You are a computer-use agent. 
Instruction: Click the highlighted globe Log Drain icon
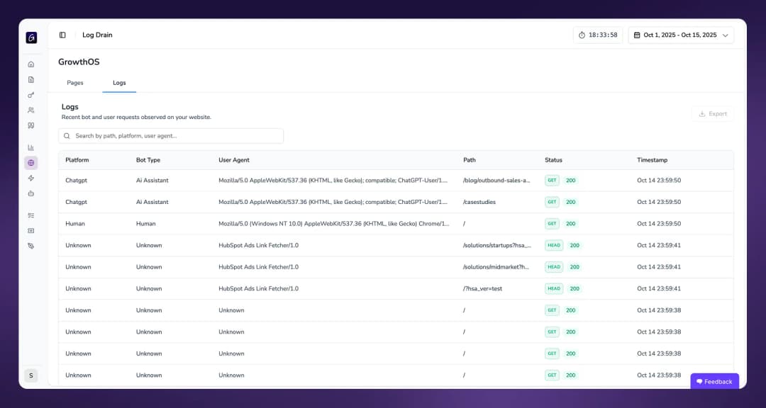coord(31,162)
